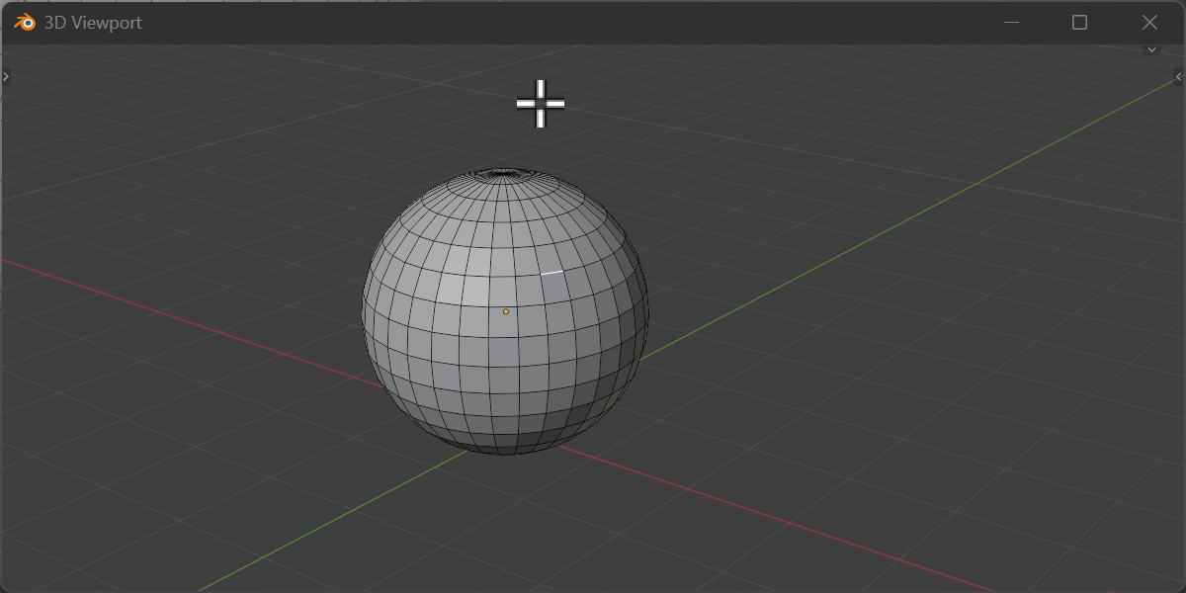Select the highlighted white edge on sphere

(x=551, y=272)
